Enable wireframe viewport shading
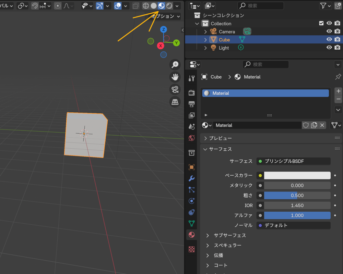The width and height of the screenshot is (343, 274). 146,5
